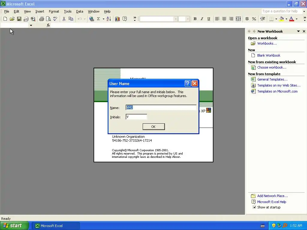307x230 pixels.
Task: Expand the Undo history dropdown arrow
Action: click(85, 19)
